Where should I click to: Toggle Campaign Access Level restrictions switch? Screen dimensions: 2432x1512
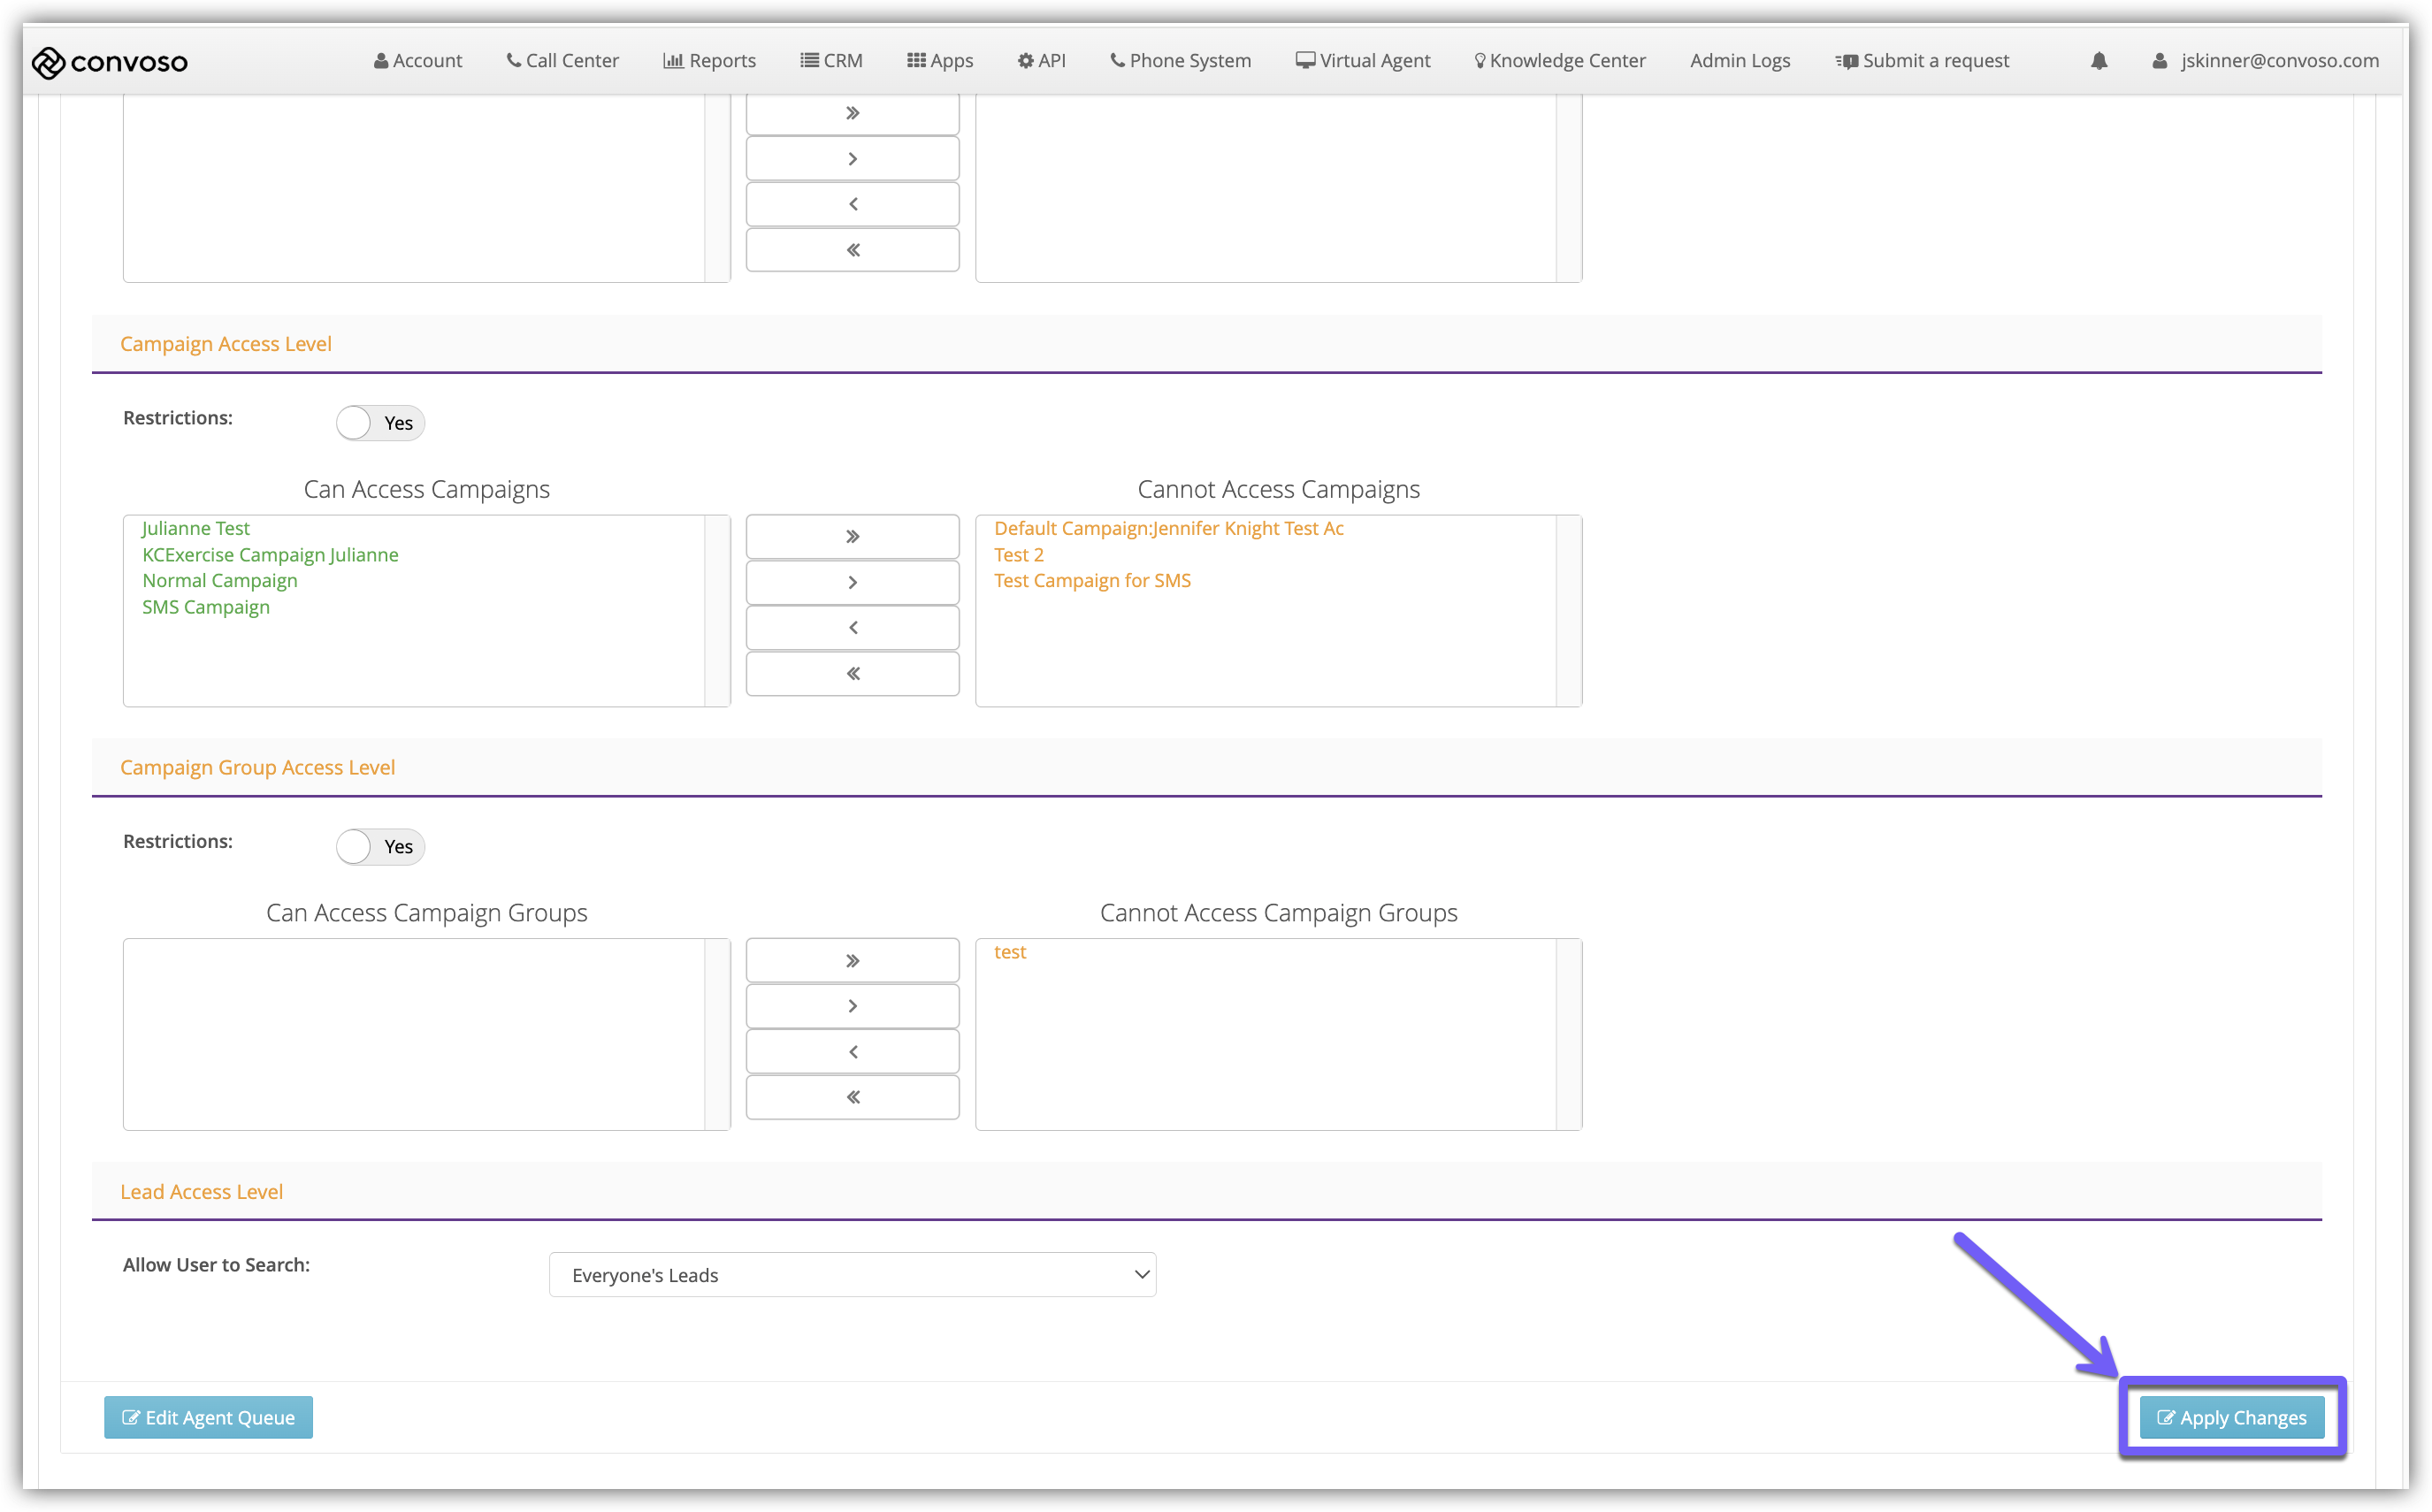[380, 423]
